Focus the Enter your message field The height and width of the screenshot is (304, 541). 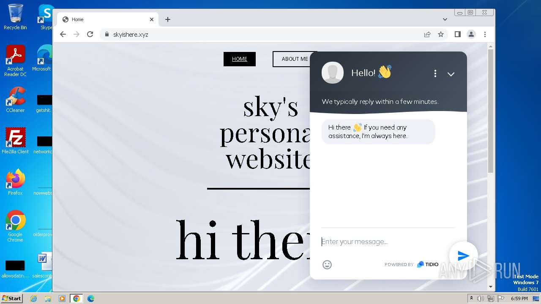[x=388, y=242]
